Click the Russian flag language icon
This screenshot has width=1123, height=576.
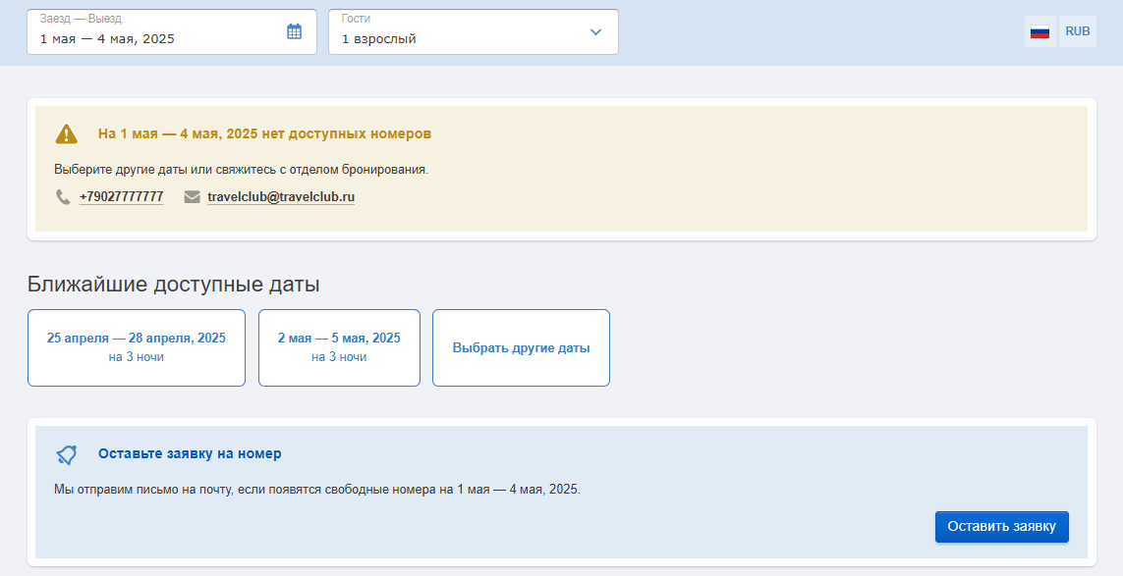point(1039,31)
